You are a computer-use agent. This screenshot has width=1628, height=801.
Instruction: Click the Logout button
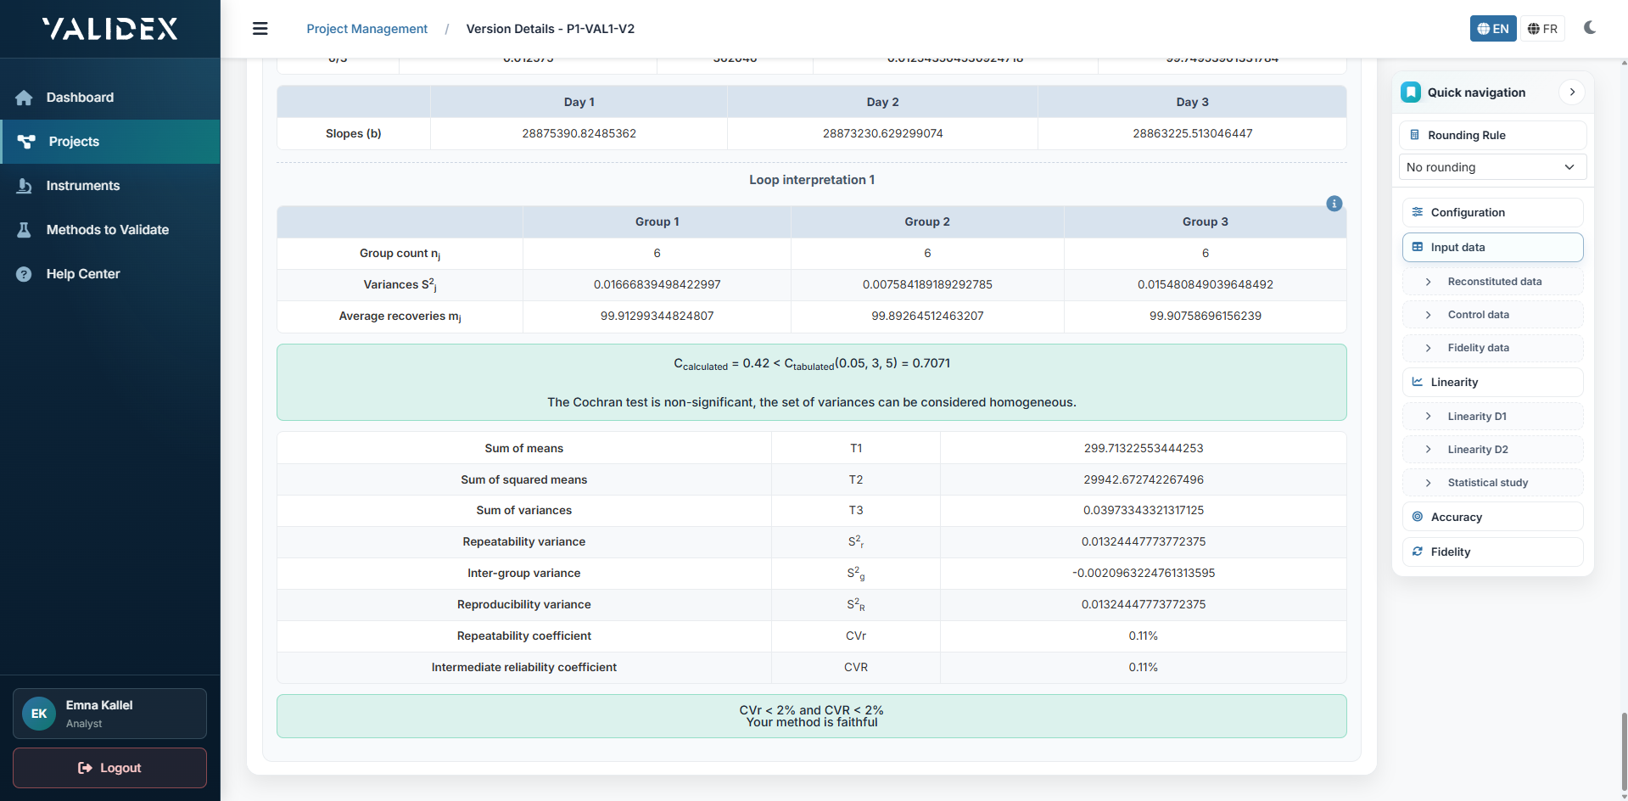pyautogui.click(x=109, y=768)
